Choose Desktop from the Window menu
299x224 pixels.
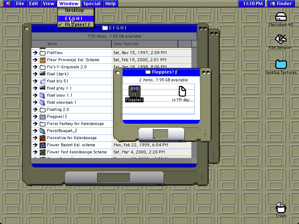tap(76, 10)
